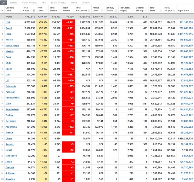Switch to the Europe tab
This screenshot has width=194, height=182.
coord(13,2)
